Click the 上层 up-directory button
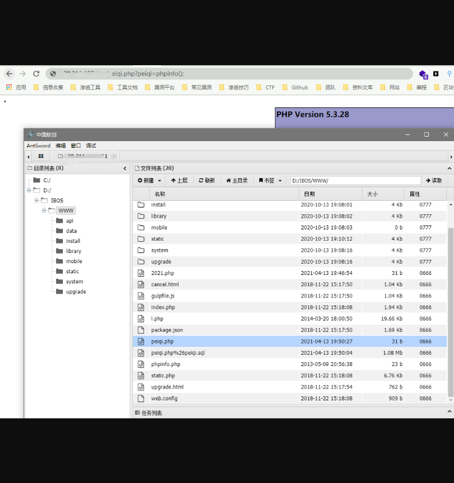 click(179, 180)
